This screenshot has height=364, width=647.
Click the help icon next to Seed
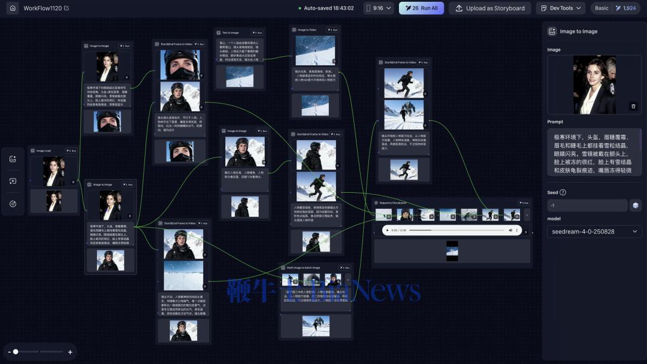(563, 193)
